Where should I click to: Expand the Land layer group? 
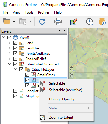click(10, 43)
